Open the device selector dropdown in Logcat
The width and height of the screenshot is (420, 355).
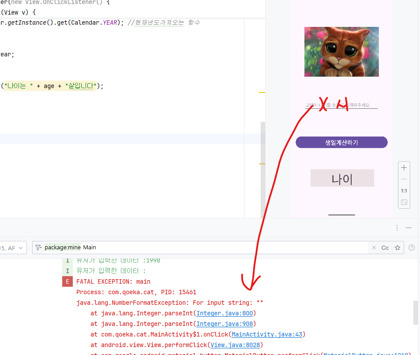(x=13, y=248)
